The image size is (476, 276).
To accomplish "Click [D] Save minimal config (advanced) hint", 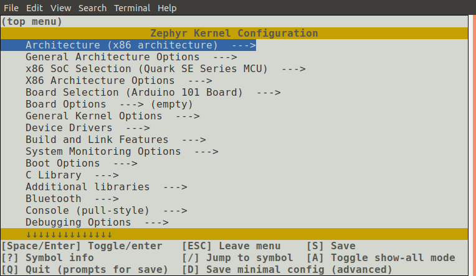I will tap(287, 270).
